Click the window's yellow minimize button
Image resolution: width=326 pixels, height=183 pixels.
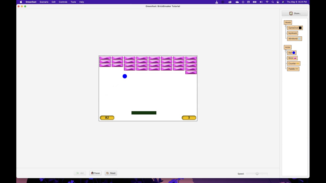[22, 6]
